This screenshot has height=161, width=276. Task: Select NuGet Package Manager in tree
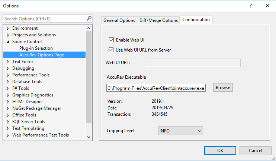36,108
